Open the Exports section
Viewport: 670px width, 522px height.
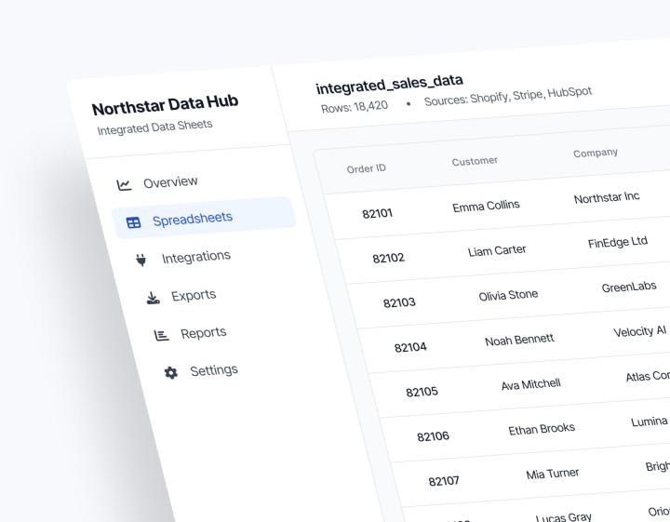pyautogui.click(x=194, y=295)
